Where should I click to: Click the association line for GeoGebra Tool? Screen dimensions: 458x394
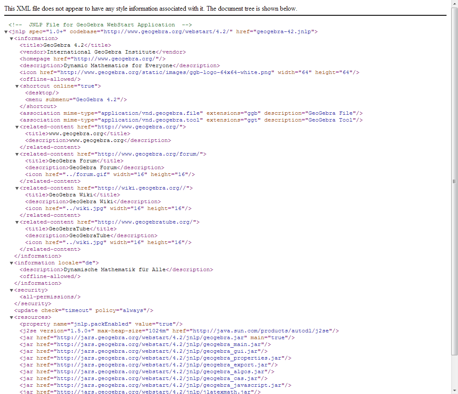(191, 120)
